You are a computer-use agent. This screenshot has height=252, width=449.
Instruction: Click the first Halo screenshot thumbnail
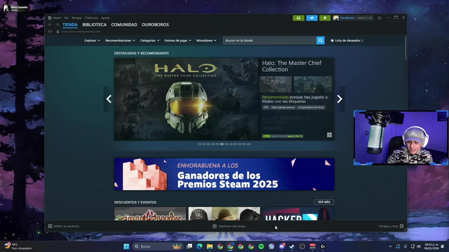click(x=275, y=84)
